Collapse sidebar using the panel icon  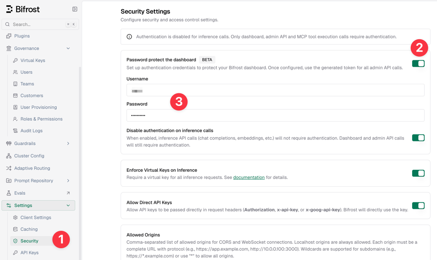tap(75, 9)
